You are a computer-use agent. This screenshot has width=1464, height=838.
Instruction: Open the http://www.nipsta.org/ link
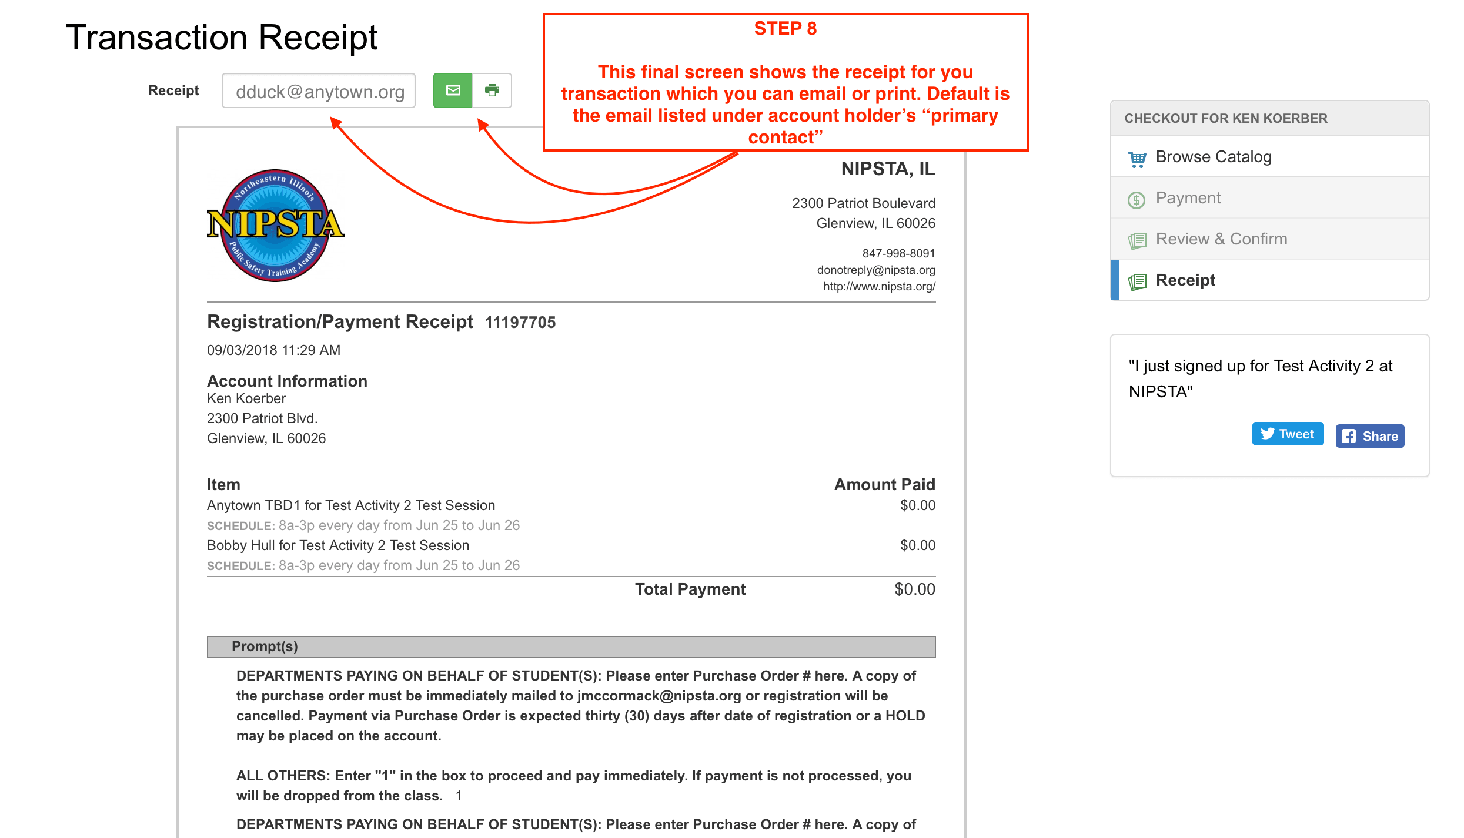pyautogui.click(x=879, y=286)
